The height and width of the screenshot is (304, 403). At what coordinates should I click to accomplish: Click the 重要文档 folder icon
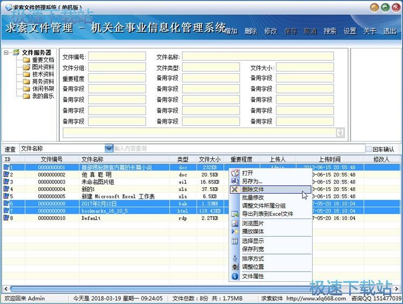click(x=26, y=60)
